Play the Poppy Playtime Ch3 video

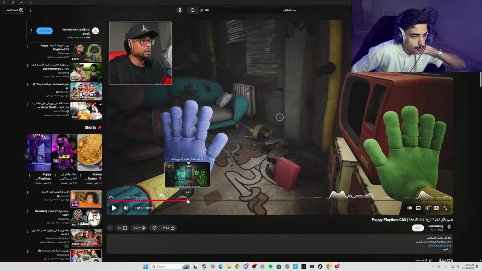[114, 208]
